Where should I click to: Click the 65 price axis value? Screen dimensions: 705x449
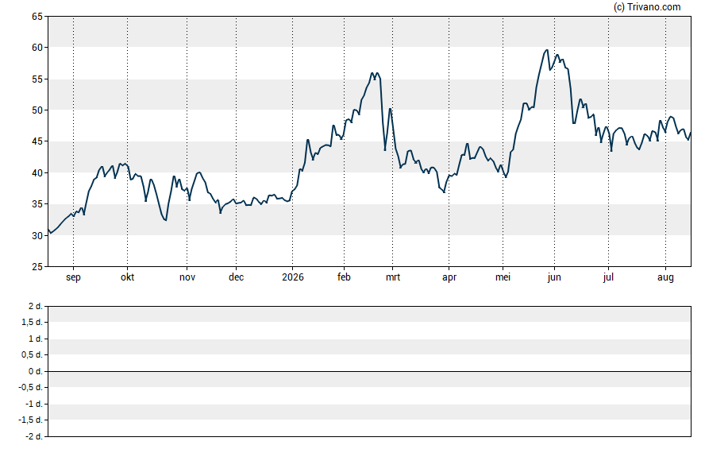(37, 17)
